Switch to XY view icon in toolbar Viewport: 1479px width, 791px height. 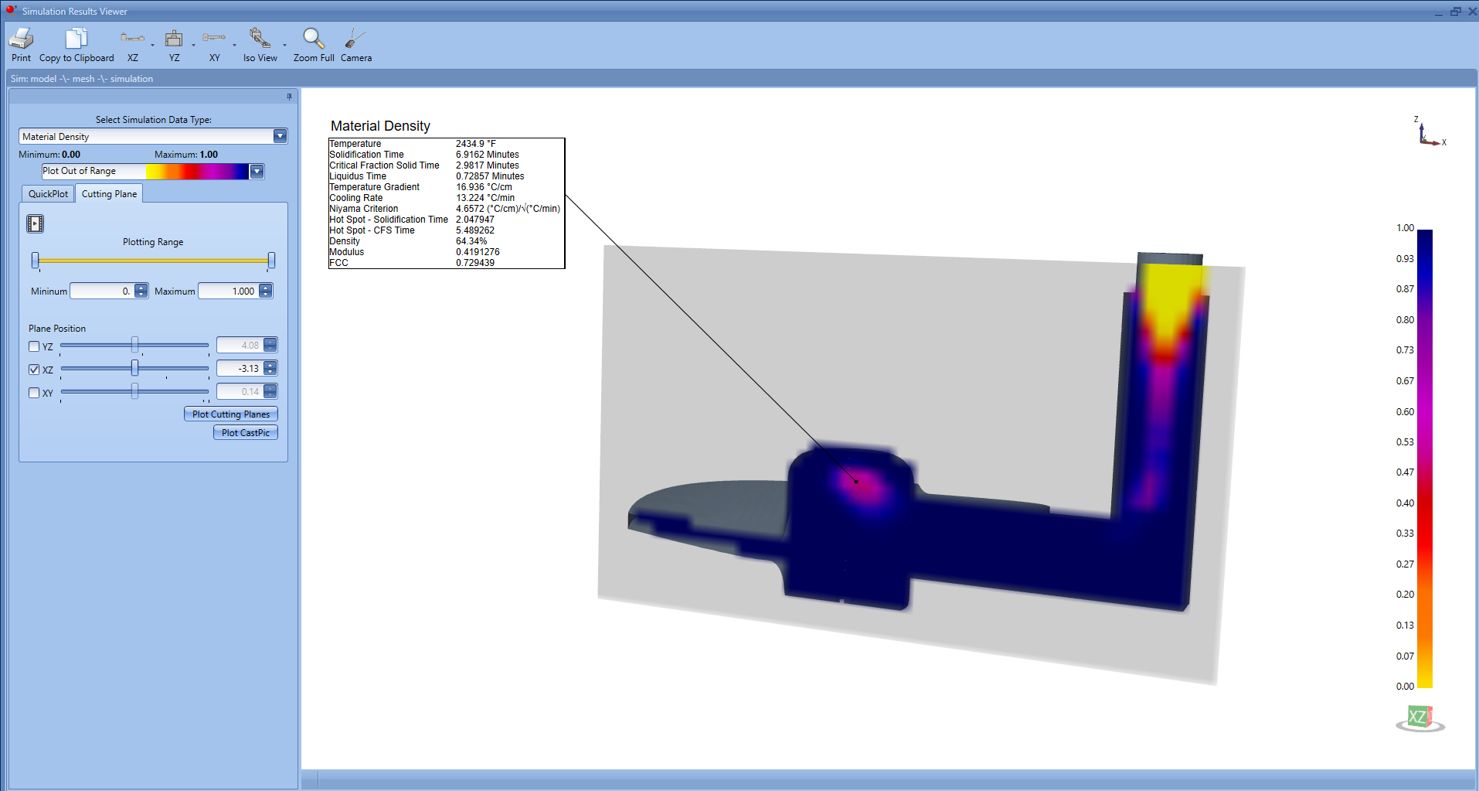[214, 37]
